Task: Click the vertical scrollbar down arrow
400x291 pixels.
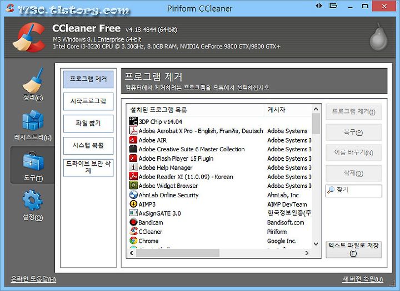Action: tap(316, 244)
